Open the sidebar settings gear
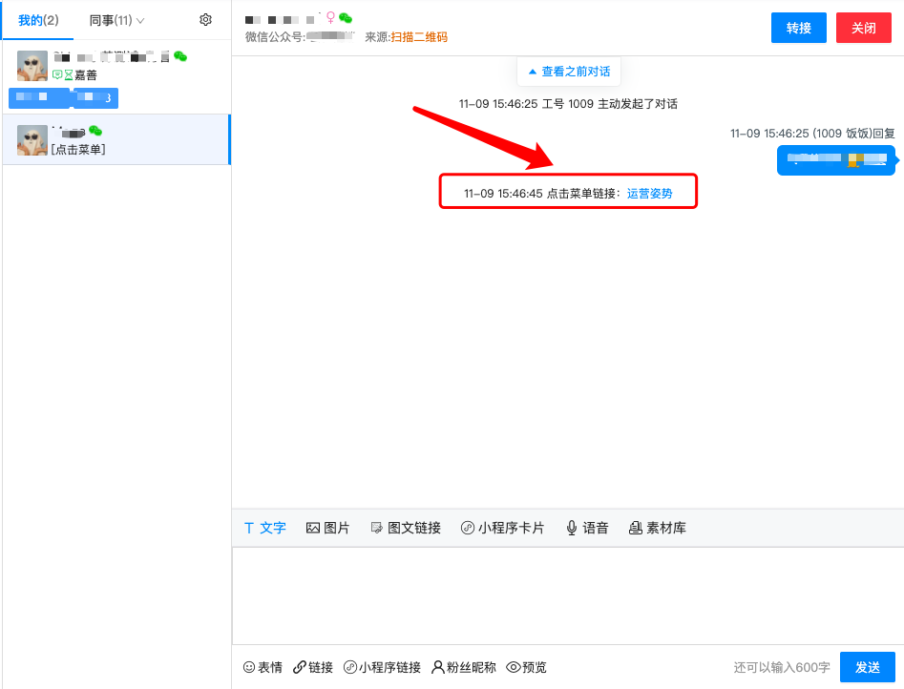The image size is (904, 689). [205, 19]
